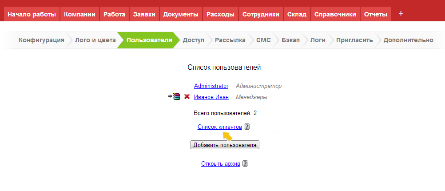Open the Administrator user profile
Image resolution: width=445 pixels, height=191 pixels.
point(211,86)
